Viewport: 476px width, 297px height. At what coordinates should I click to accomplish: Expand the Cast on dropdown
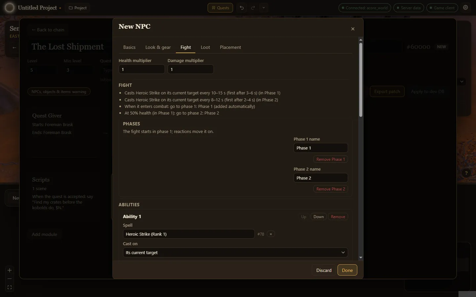(x=235, y=252)
